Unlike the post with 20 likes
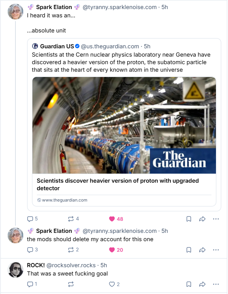 click(112, 250)
